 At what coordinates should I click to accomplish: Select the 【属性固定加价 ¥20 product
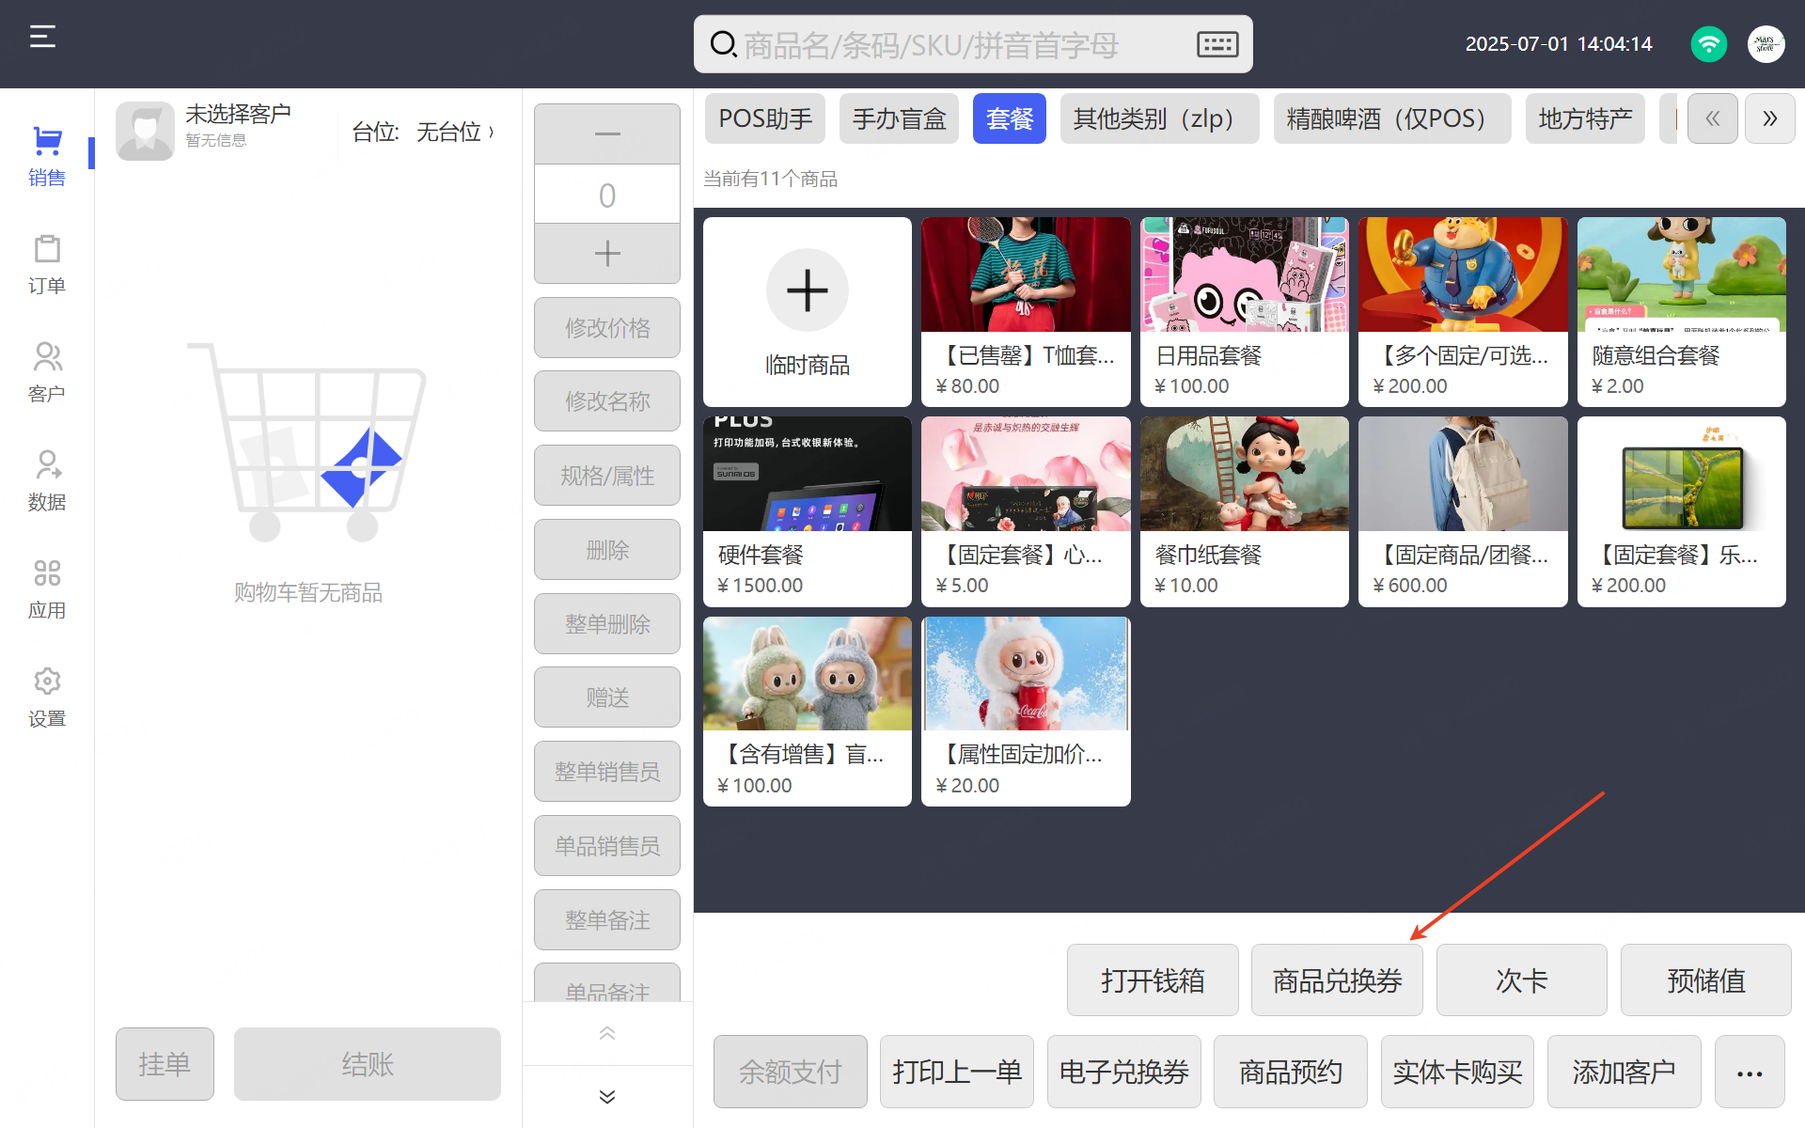point(1026,712)
